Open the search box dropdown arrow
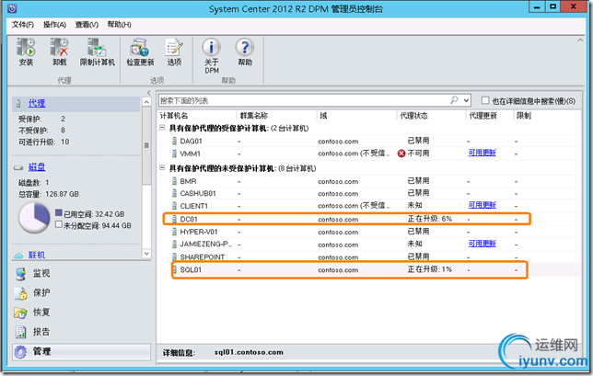 [x=466, y=100]
